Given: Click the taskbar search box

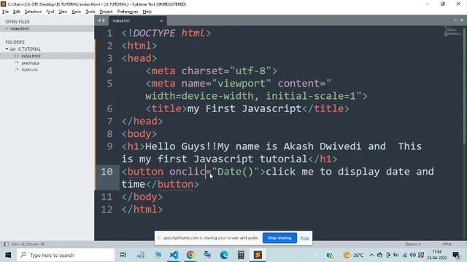Looking at the screenshot, I should (x=66, y=255).
